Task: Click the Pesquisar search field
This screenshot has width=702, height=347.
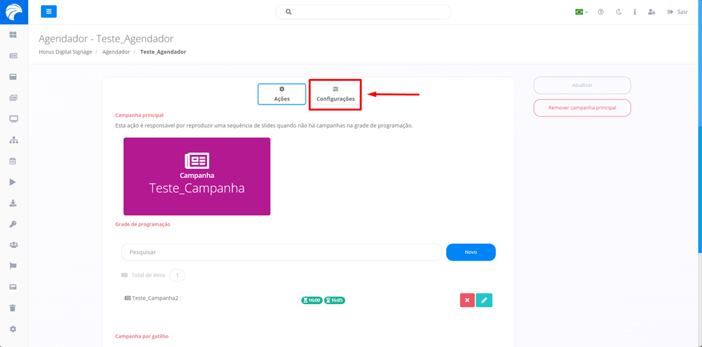Action: tap(281, 253)
